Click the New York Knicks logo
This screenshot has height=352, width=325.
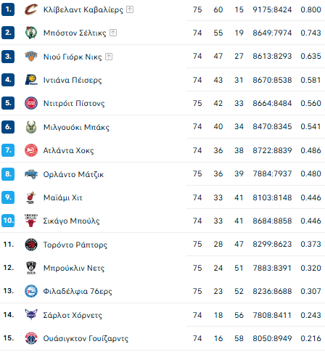[31, 57]
